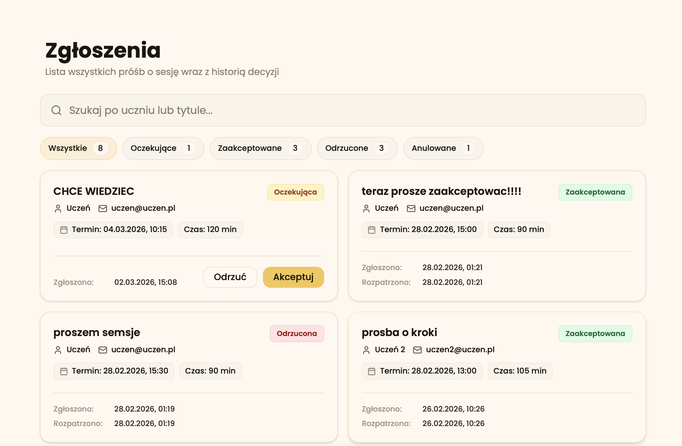Click calendar icon next to Termin 28.02.2026, 15:00
682x446 pixels.
372,230
